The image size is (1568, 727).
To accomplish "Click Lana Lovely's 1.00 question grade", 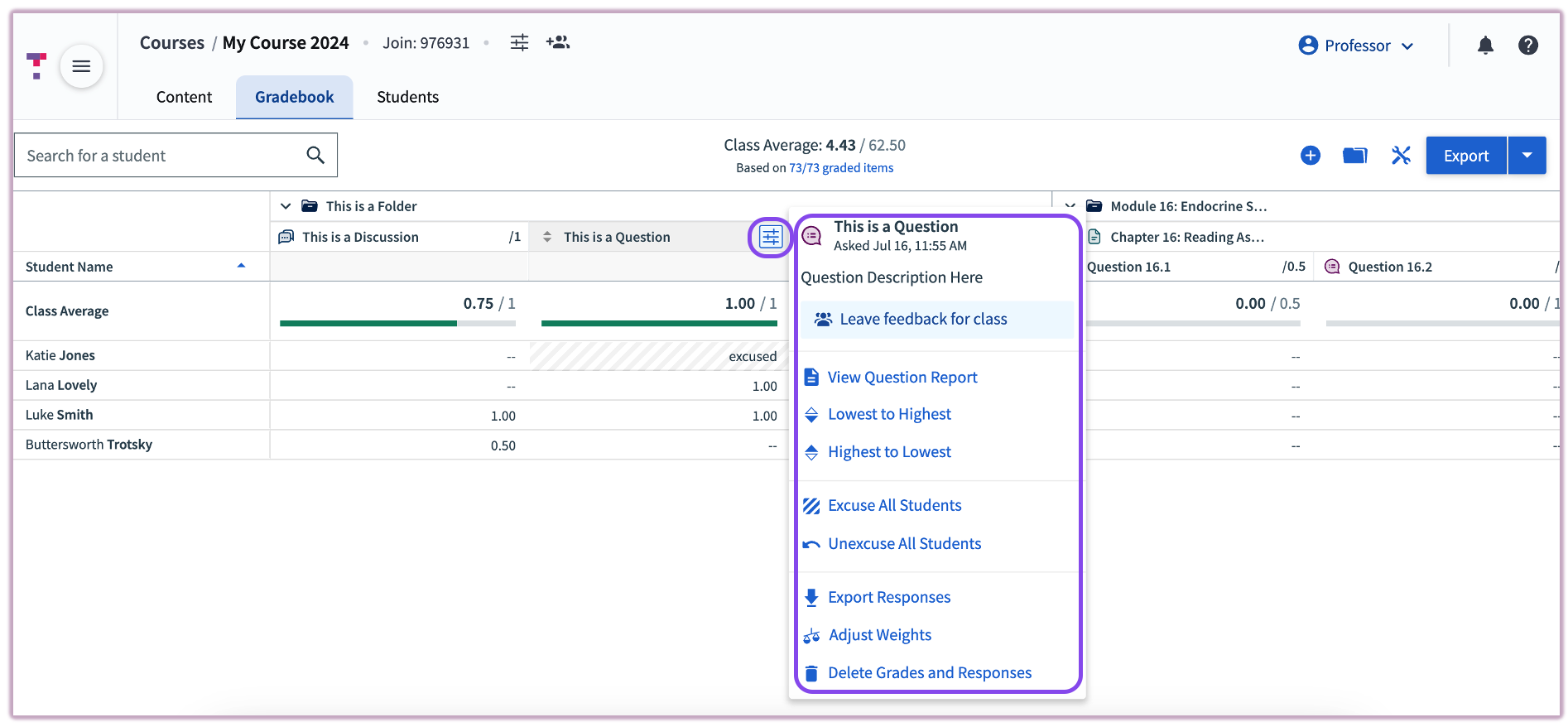I will pos(764,386).
